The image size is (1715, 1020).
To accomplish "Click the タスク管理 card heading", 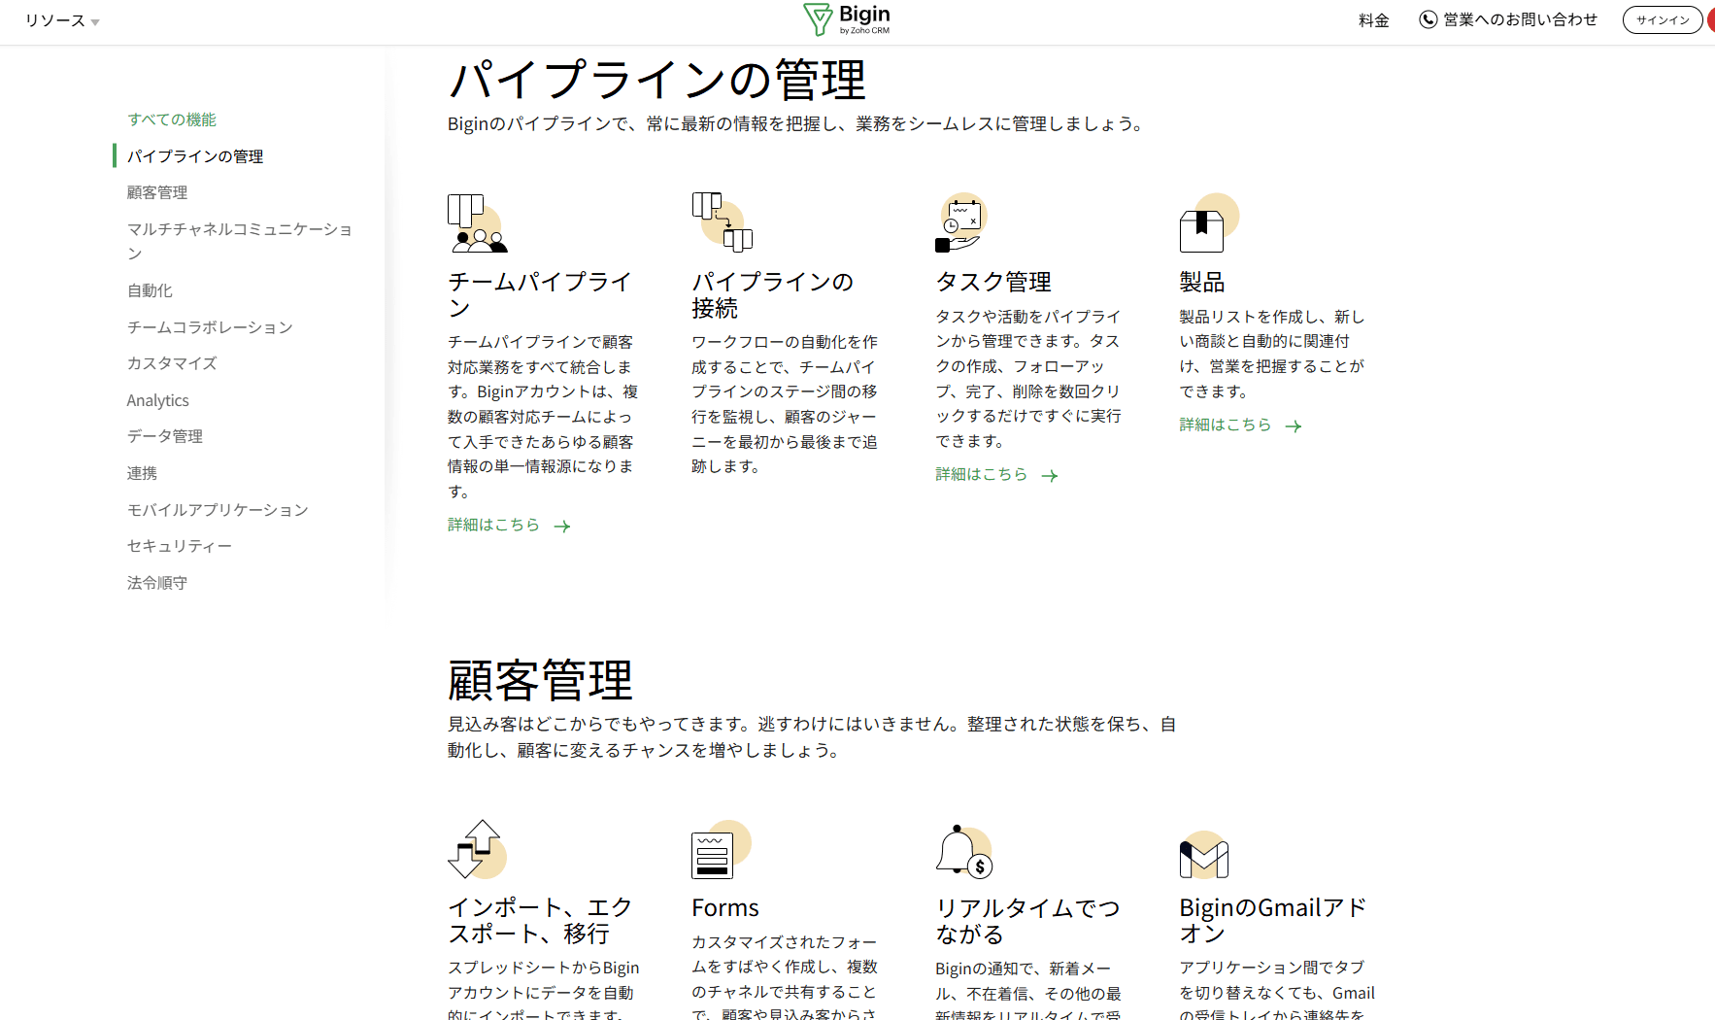I will pyautogui.click(x=993, y=282).
